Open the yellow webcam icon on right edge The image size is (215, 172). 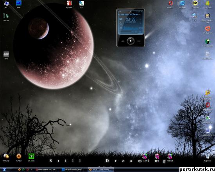point(208,95)
